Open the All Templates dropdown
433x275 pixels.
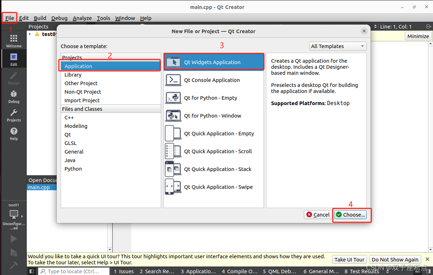click(x=338, y=46)
